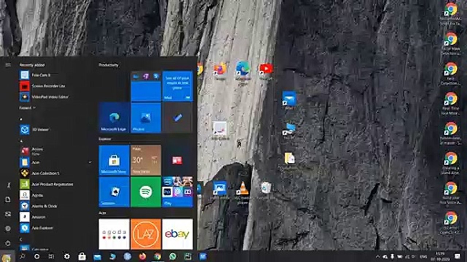Image resolution: width=467 pixels, height=262 pixels.
Task: Open the Mail icon next to Store on taskbar
Action: 97,257
